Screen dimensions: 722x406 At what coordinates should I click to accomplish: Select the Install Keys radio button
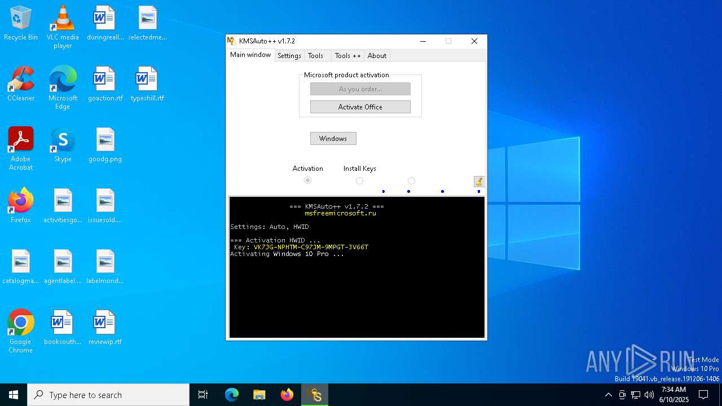(x=359, y=180)
